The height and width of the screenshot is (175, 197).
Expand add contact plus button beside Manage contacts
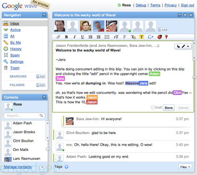42,167
